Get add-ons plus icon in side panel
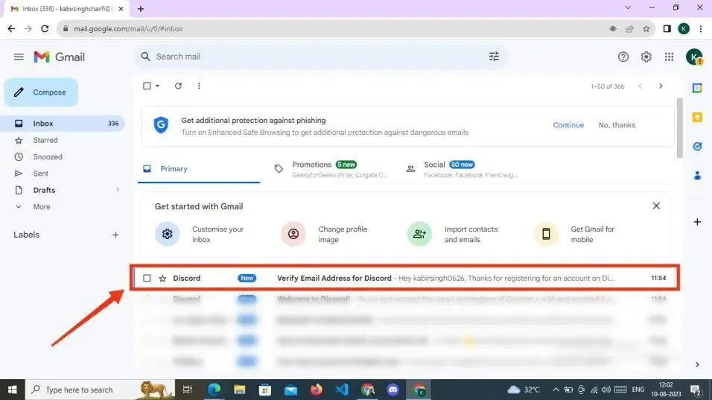 (697, 222)
